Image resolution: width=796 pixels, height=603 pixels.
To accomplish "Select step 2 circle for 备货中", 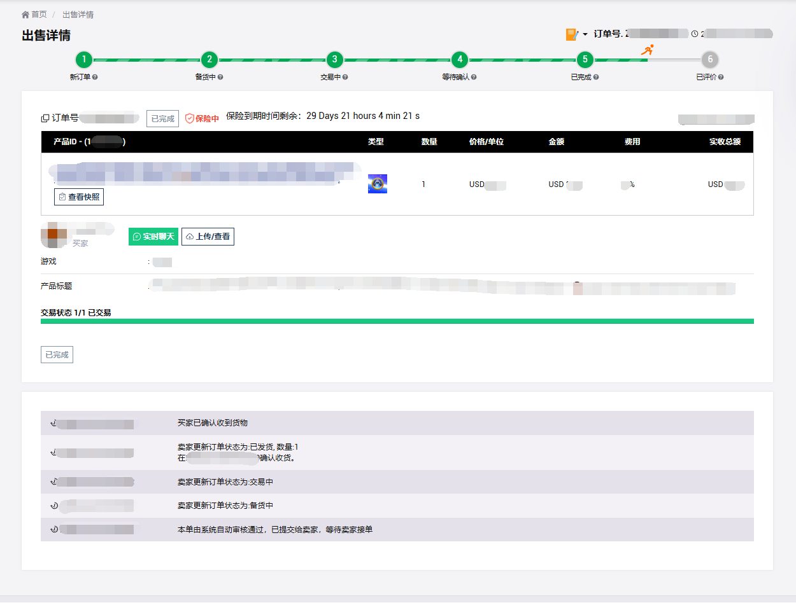I will click(209, 60).
